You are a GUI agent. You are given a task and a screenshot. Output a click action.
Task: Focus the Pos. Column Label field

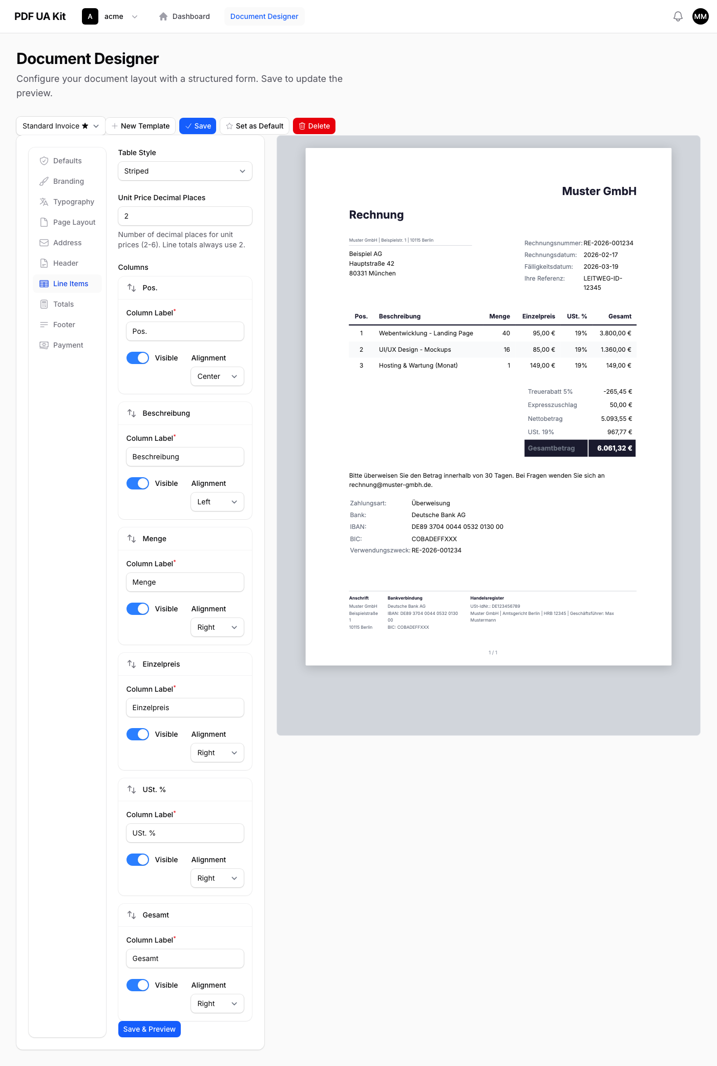(185, 331)
